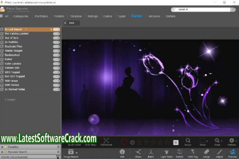239x159 pixels.
Task: Open the filter funnel on In Last Import
Action: tap(26, 29)
